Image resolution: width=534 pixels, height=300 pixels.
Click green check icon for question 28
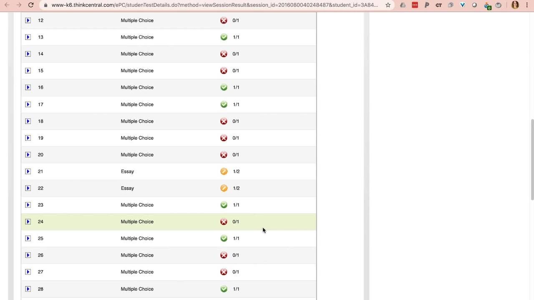click(x=224, y=289)
